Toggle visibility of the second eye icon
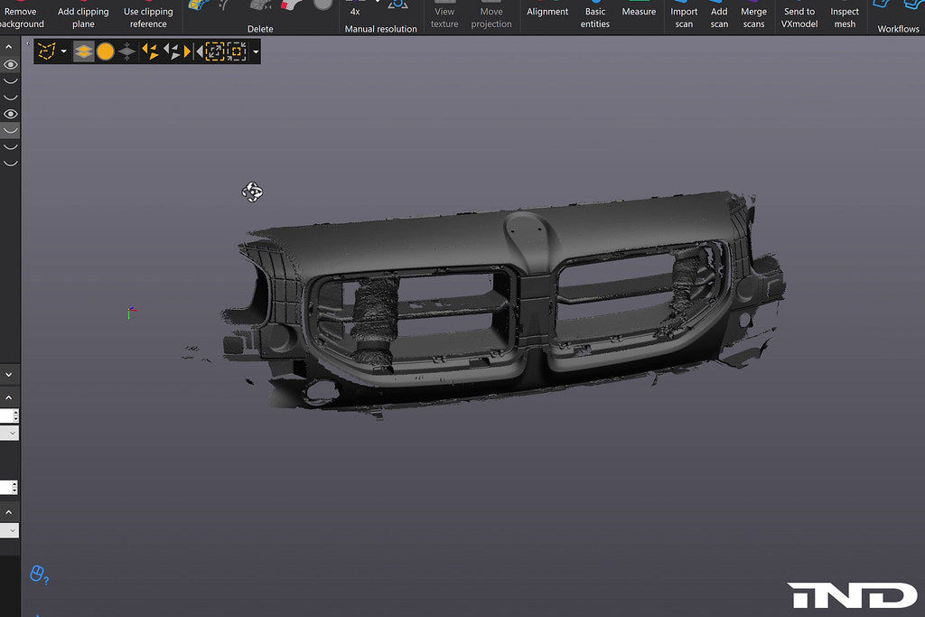The image size is (925, 617). (x=10, y=114)
